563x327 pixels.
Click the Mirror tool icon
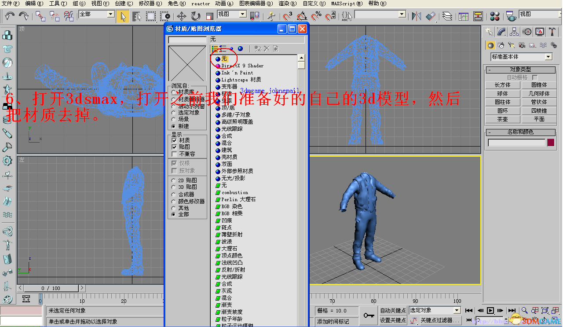416,16
